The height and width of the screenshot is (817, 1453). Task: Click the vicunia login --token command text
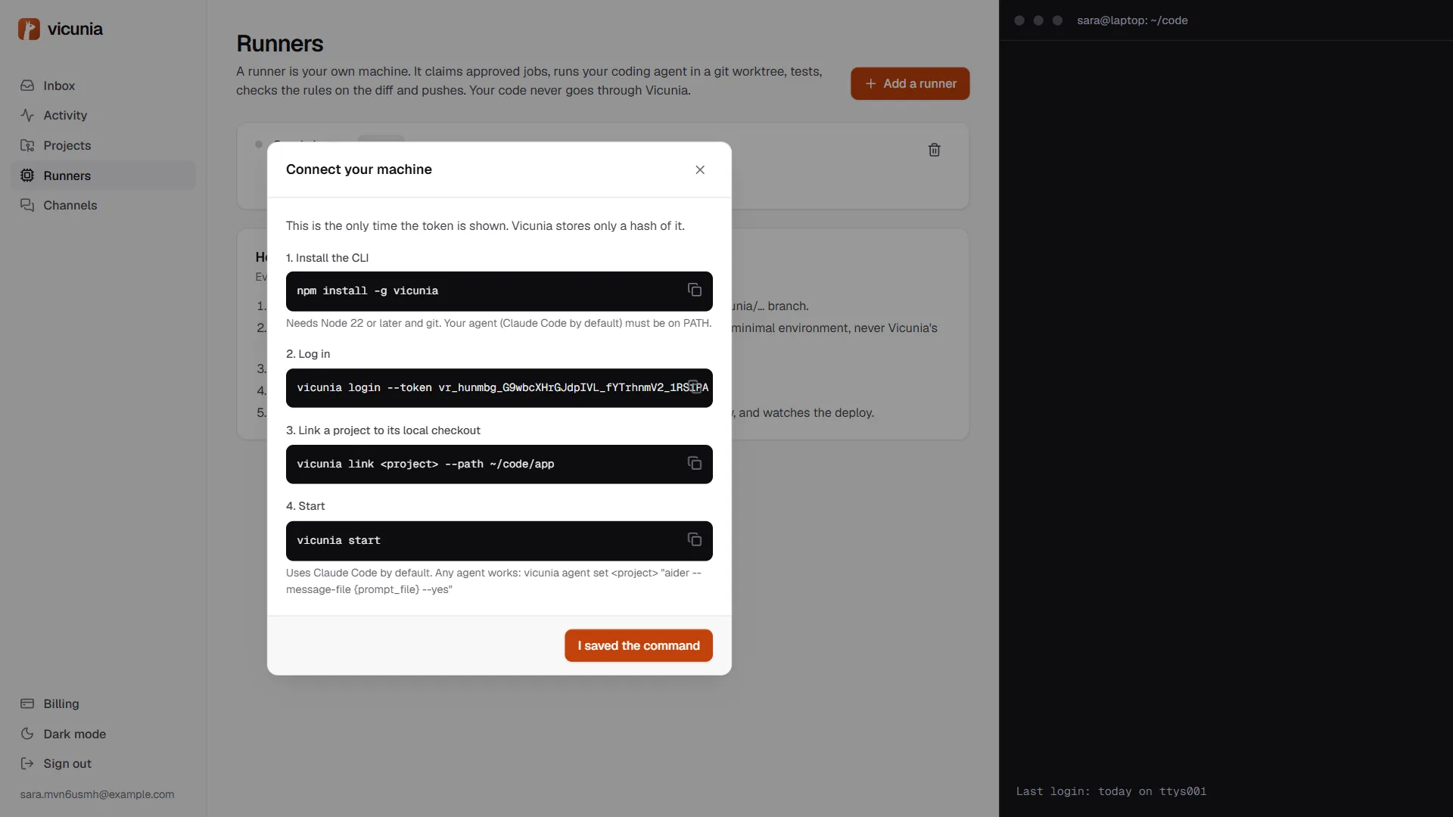click(x=502, y=387)
